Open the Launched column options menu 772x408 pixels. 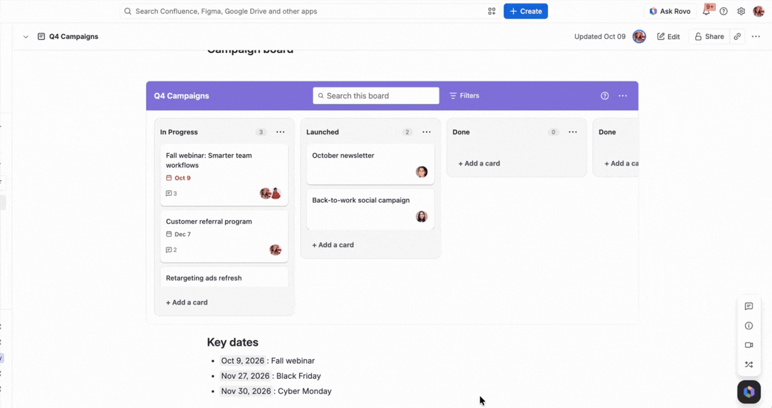pyautogui.click(x=427, y=132)
